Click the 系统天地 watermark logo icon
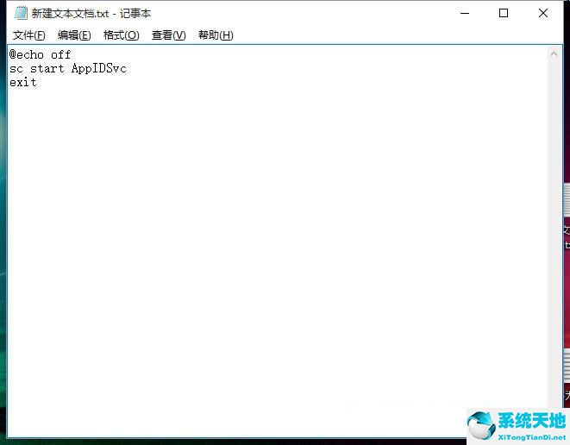 tap(482, 425)
